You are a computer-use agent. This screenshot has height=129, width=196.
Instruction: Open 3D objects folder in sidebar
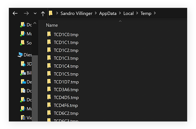click(26, 64)
